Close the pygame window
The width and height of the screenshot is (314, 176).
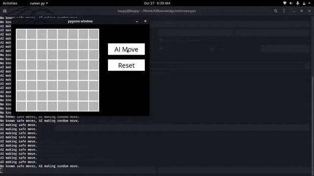(x=145, y=21)
